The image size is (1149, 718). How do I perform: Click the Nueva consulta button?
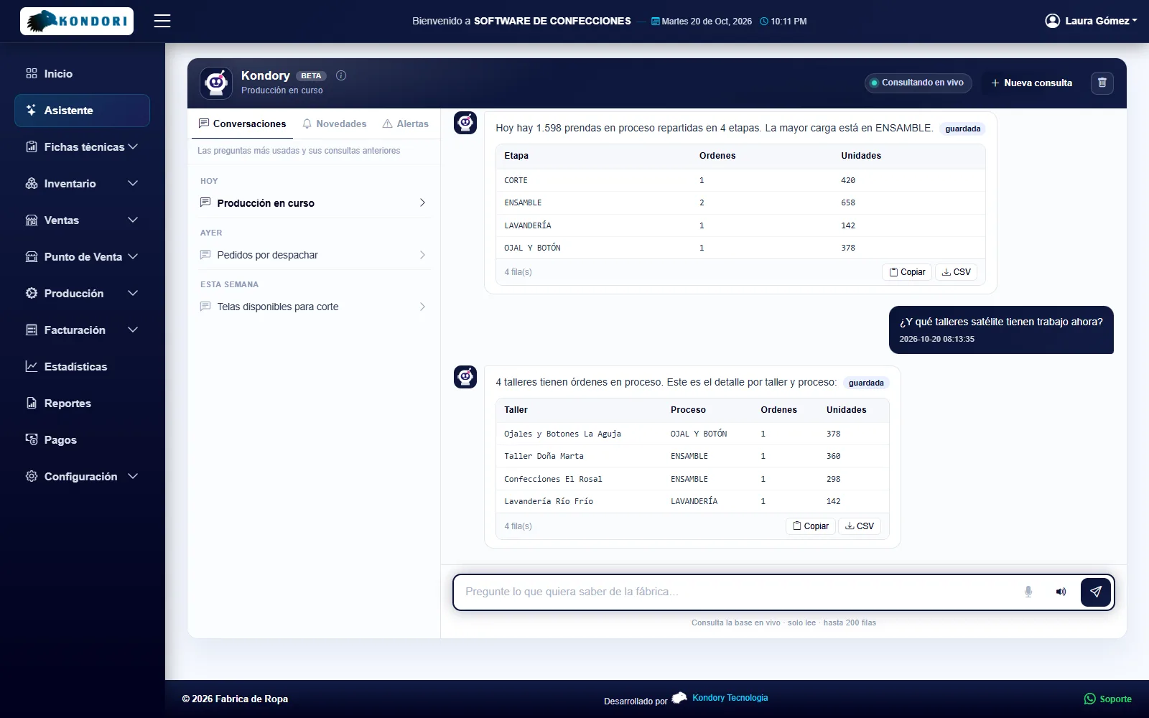point(1032,83)
